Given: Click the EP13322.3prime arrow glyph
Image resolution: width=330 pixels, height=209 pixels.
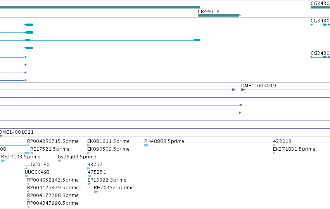Looking at the screenshot, I should pyautogui.click(x=89, y=184).
